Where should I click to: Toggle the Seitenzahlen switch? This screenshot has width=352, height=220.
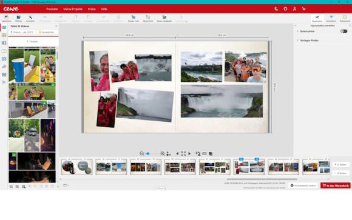tap(344, 32)
